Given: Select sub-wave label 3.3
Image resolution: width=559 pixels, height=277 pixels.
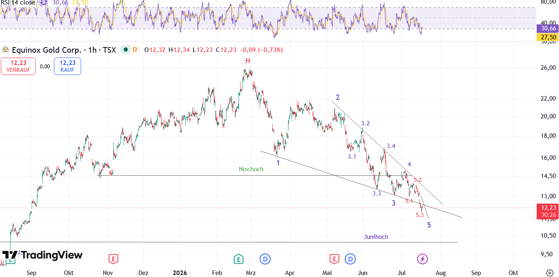Looking at the screenshot, I should click(377, 193).
